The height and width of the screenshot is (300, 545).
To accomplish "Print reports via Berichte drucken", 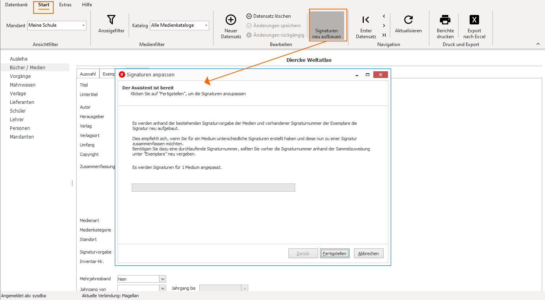I will point(445,27).
